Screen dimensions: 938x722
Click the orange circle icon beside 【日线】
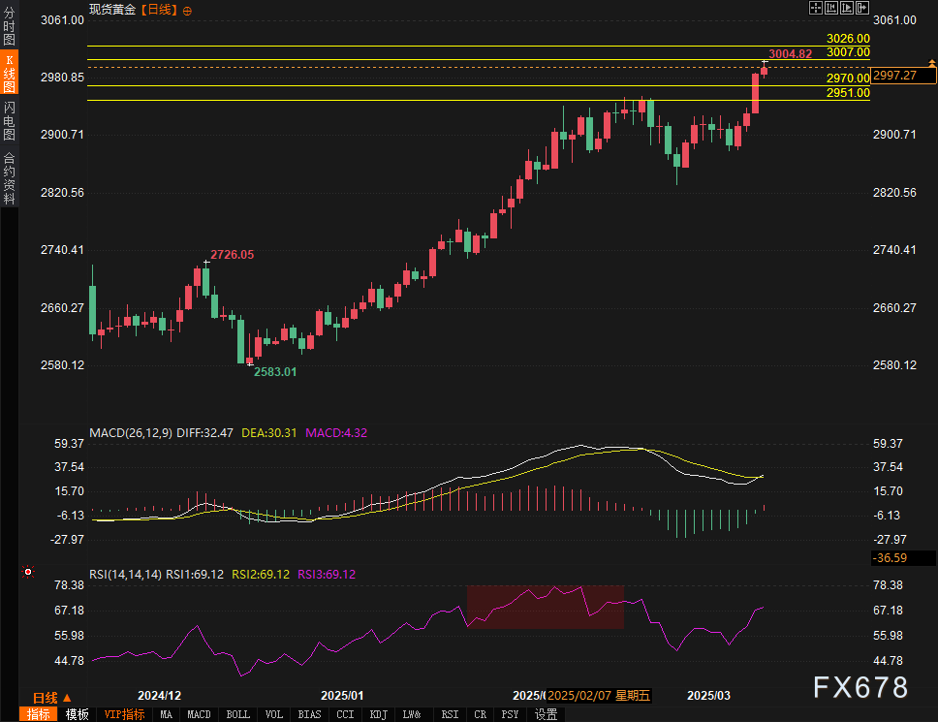187,10
